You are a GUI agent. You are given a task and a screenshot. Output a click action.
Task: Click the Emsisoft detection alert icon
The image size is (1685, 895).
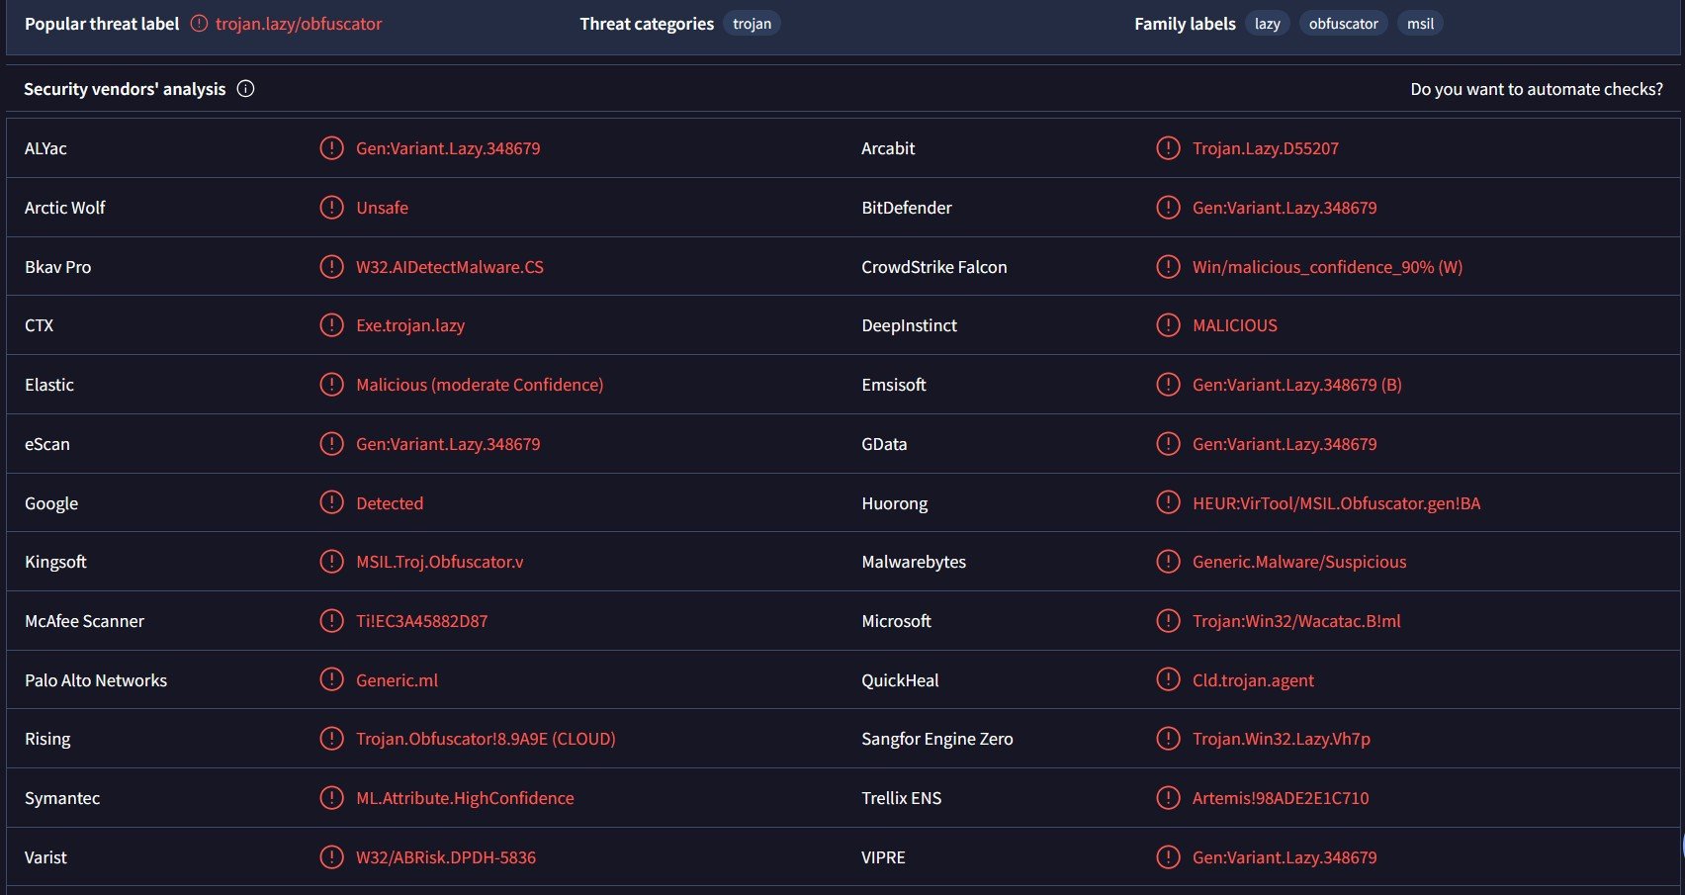click(1168, 385)
